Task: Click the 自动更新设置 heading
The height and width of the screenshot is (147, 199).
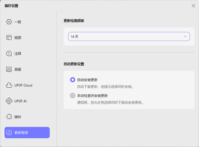Action: pos(74,64)
